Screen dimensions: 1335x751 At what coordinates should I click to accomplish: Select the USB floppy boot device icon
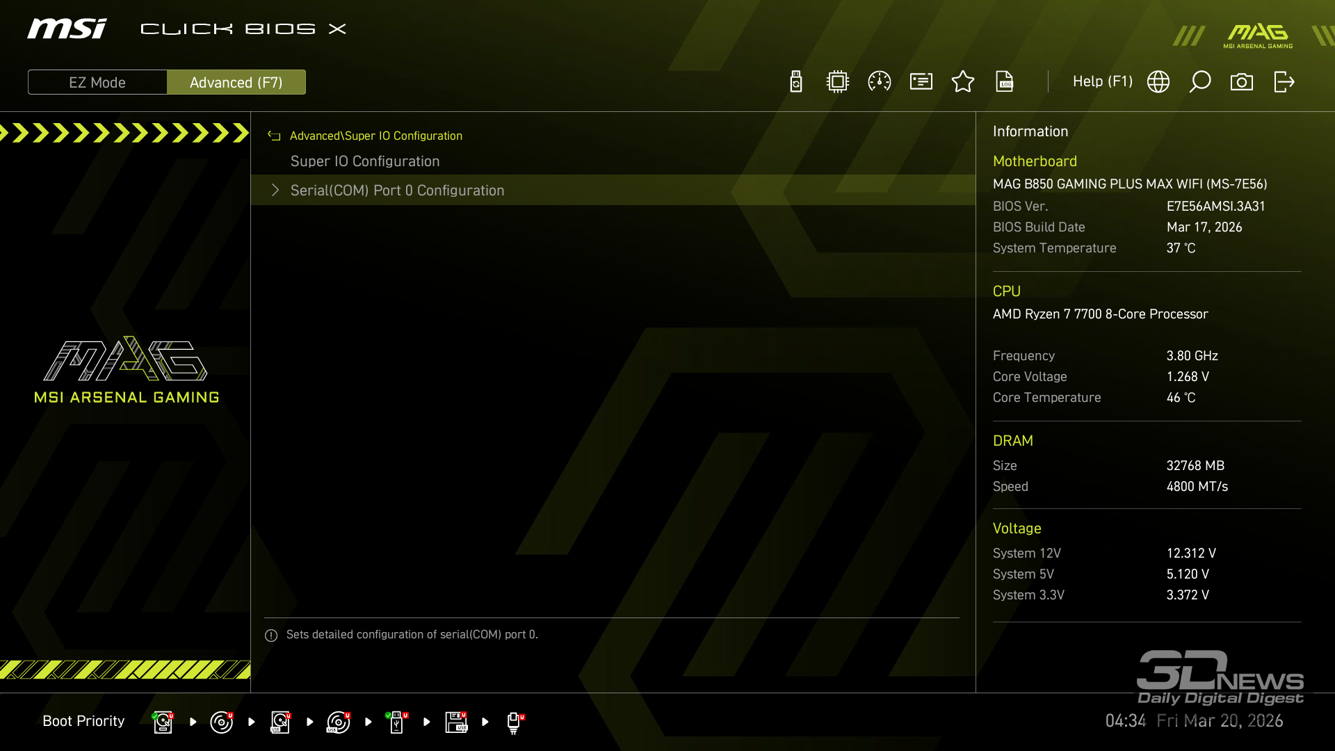[x=456, y=722]
